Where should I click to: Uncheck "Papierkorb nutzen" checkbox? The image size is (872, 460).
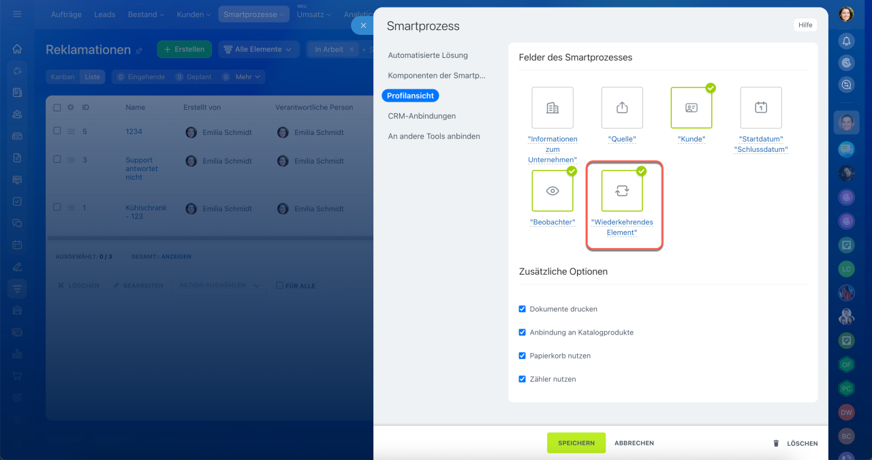pyautogui.click(x=523, y=356)
